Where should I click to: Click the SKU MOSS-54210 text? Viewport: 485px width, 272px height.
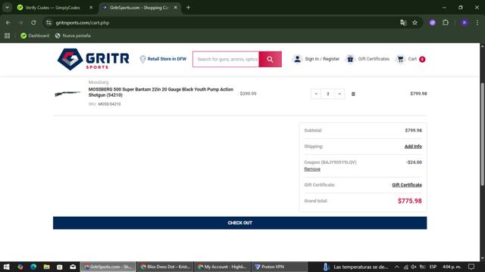point(105,104)
